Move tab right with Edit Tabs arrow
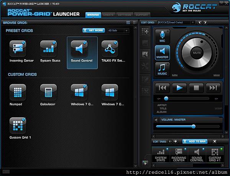 click(175, 141)
